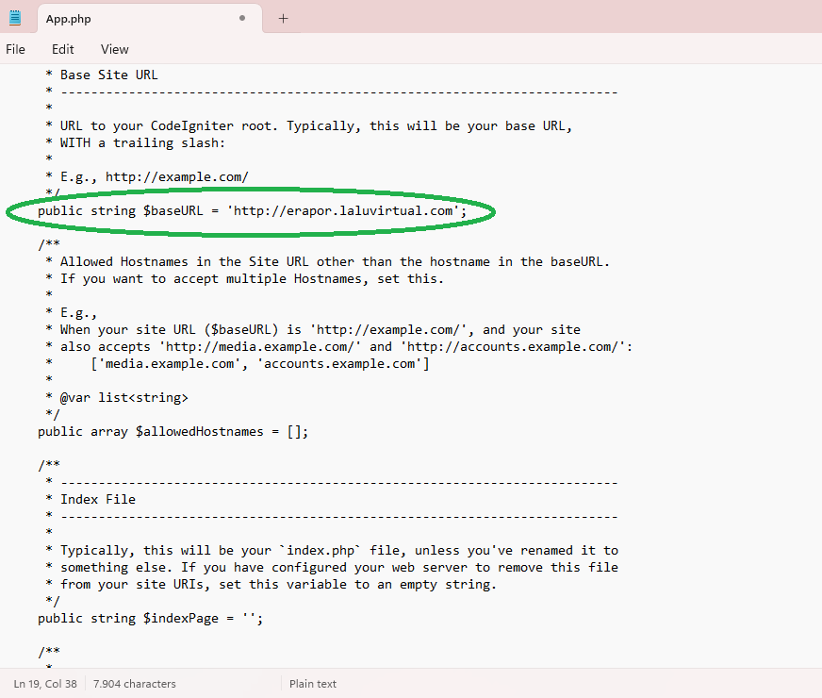This screenshot has height=698, width=822.
Task: Click the $indexPage variable line
Action: (149, 619)
